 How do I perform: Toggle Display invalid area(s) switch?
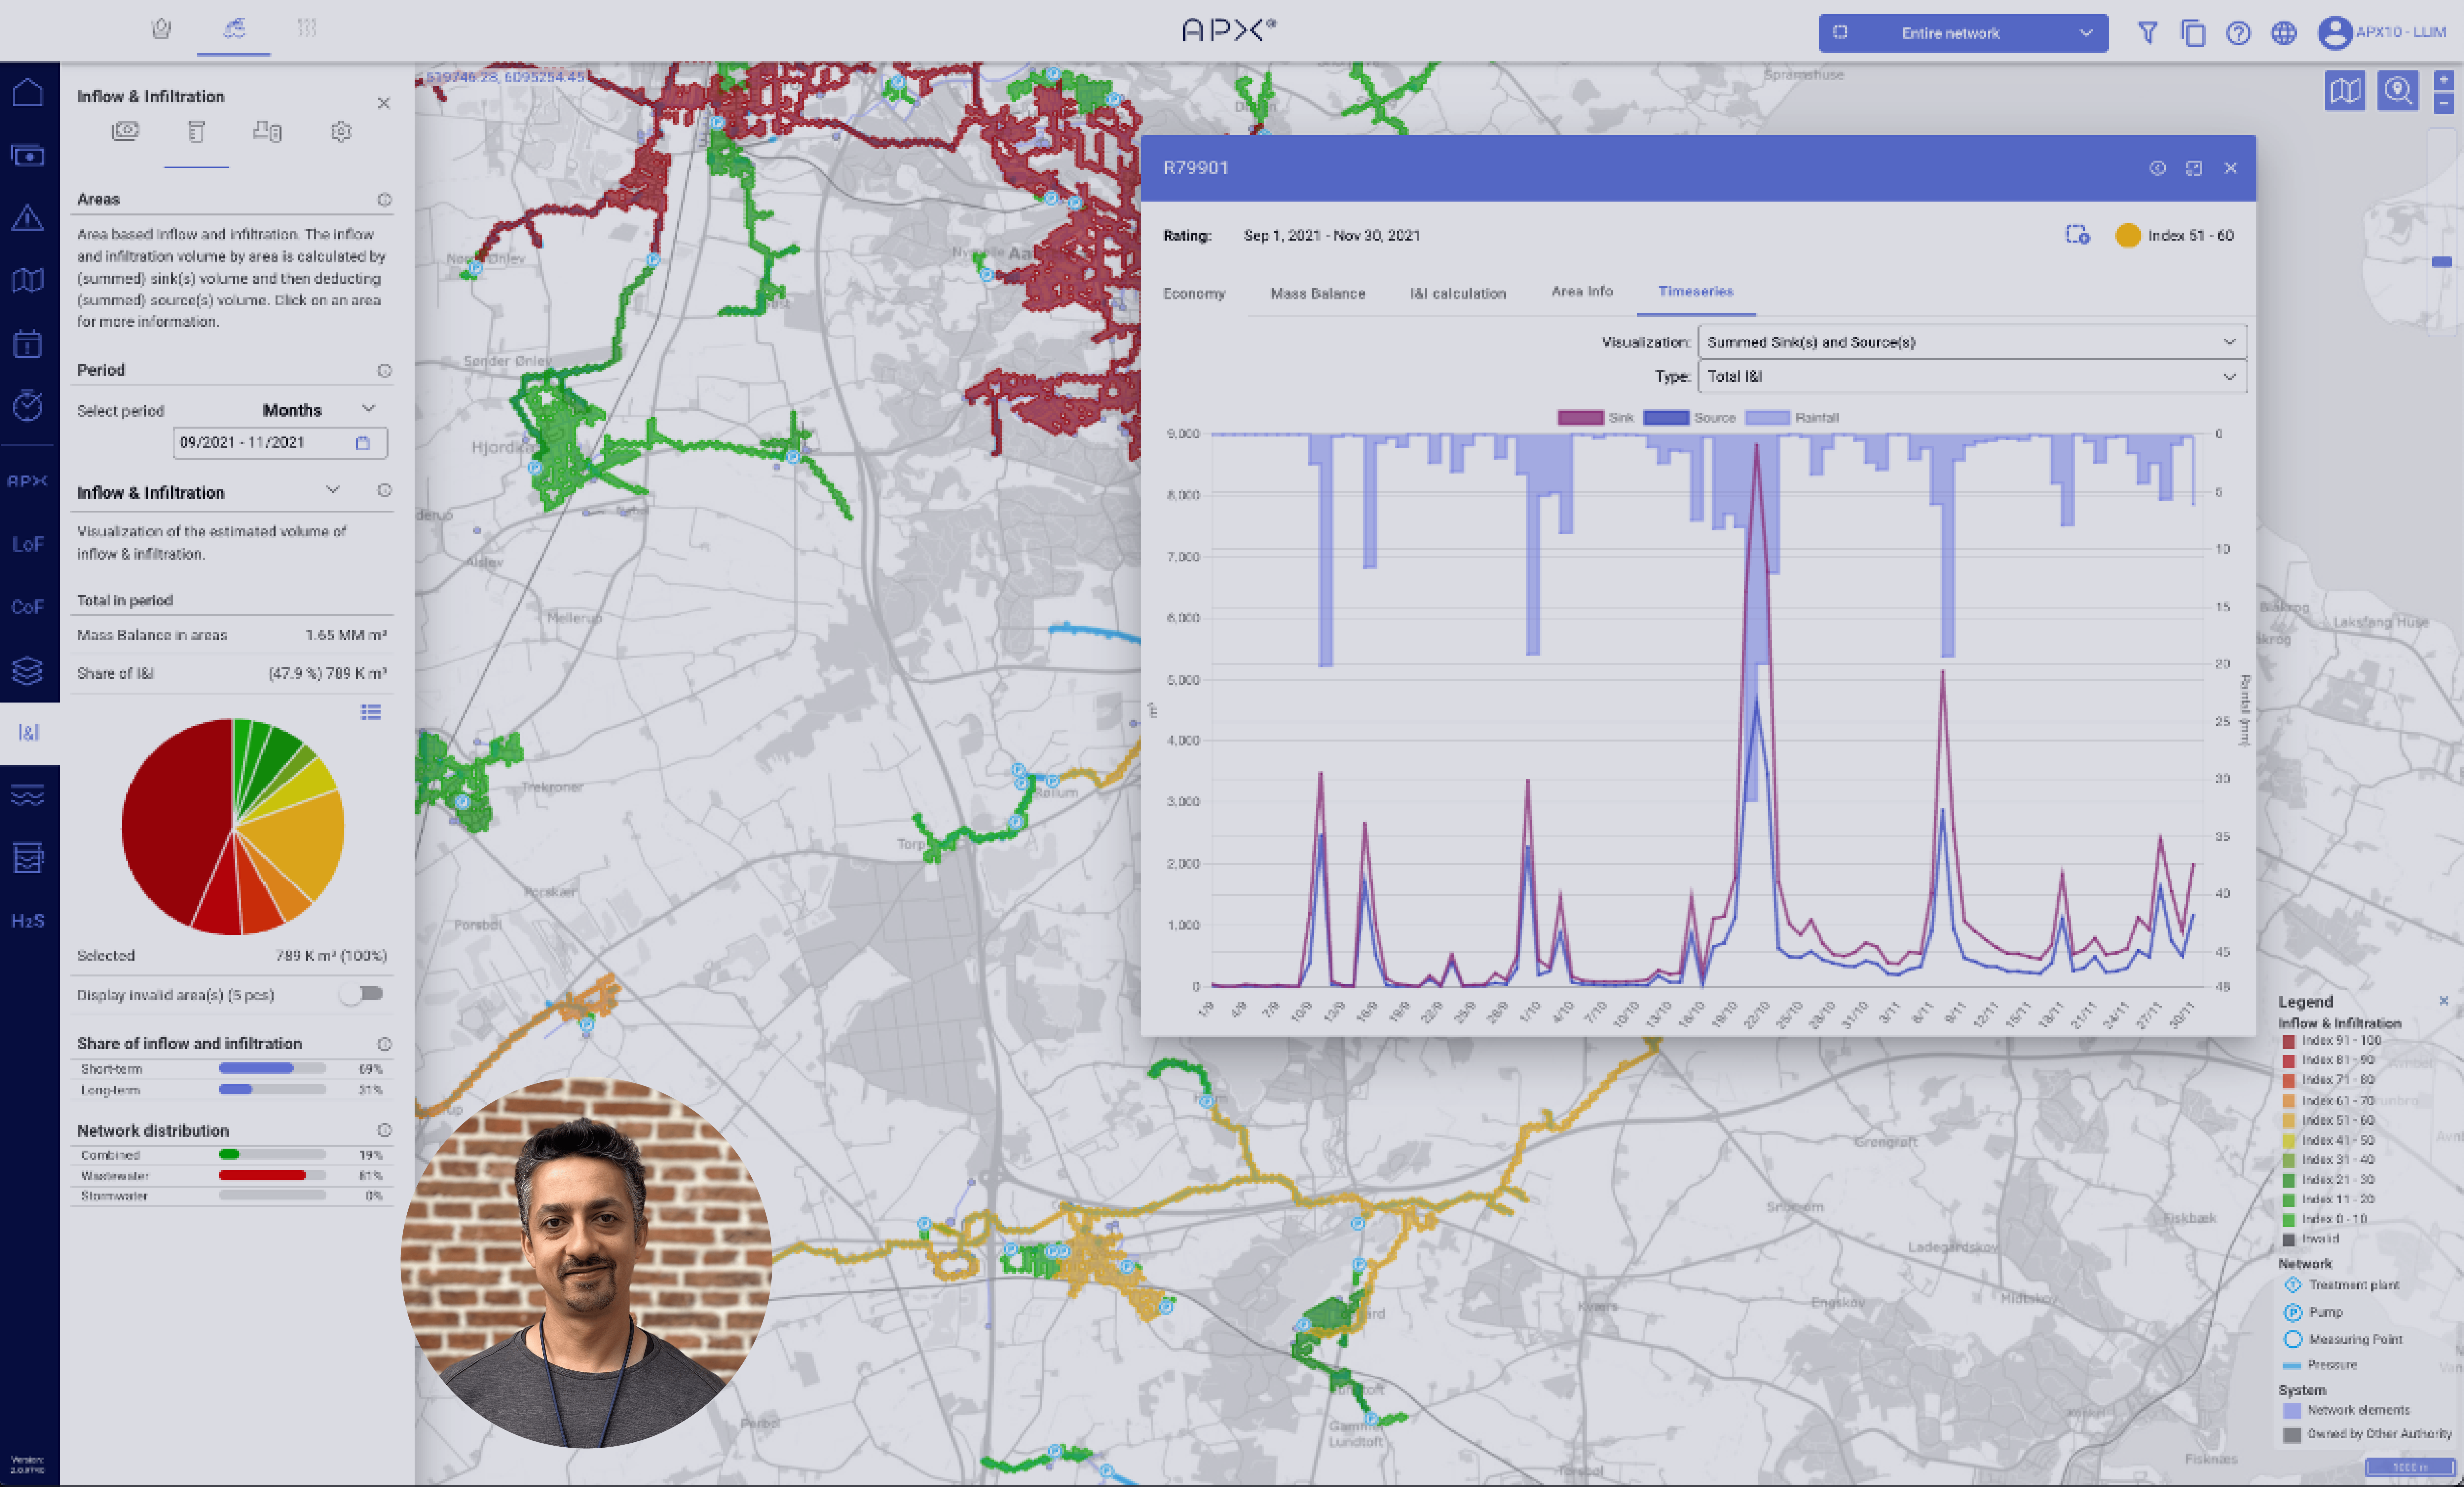362,994
